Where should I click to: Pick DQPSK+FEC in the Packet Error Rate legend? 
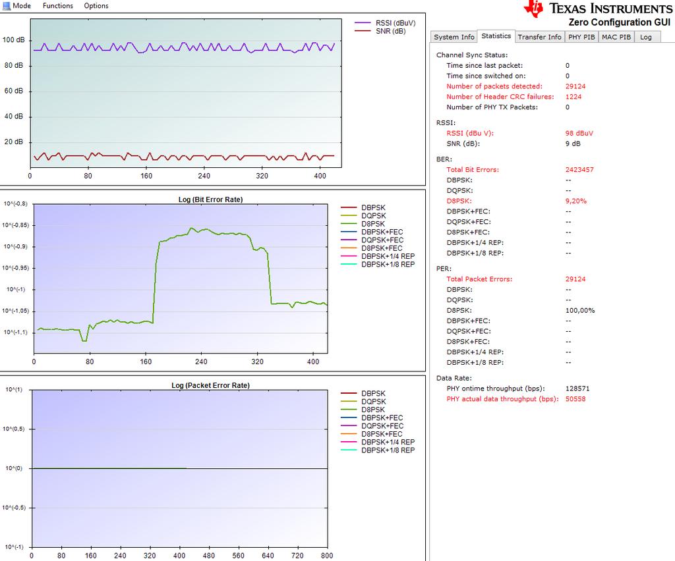click(x=372, y=426)
